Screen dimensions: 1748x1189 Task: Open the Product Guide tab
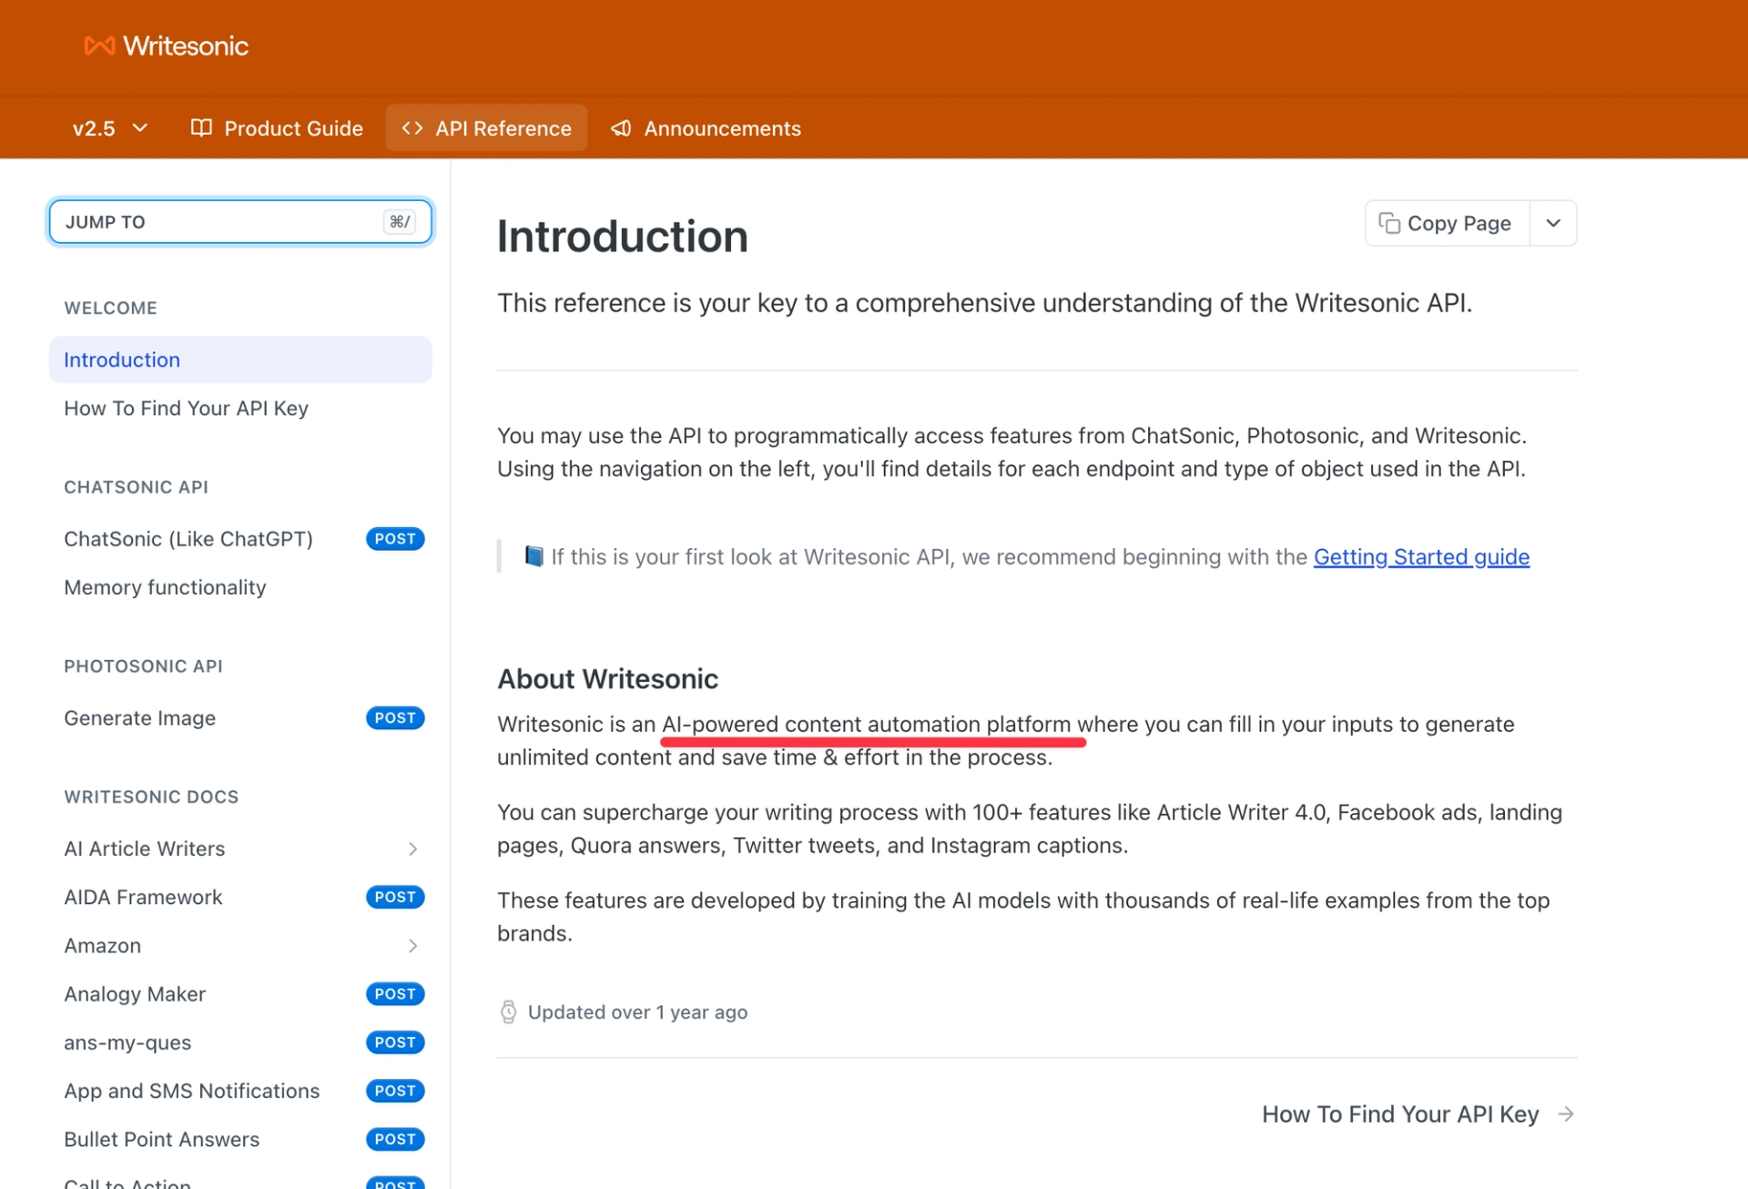point(277,128)
